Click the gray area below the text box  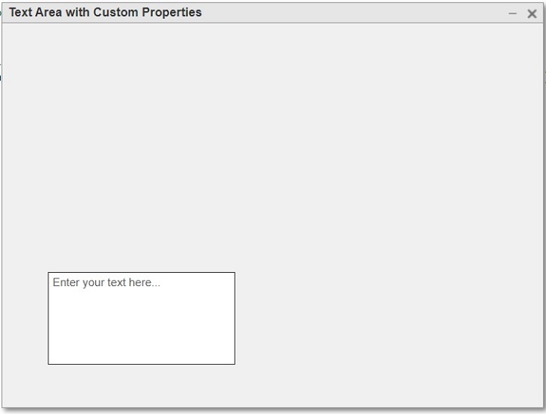click(141, 386)
